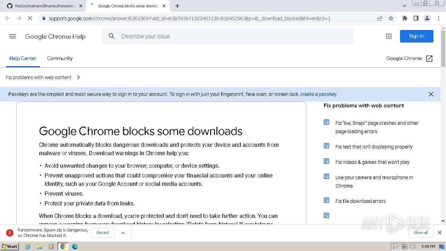Screen dimensions: 446x251
Task: Show all downloads
Action: click(x=421, y=233)
